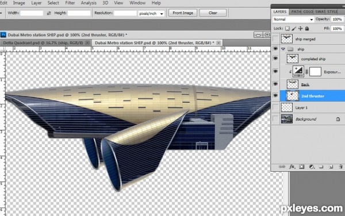Hide the ship group
This screenshot has height=216, width=345.
pos(275,49)
